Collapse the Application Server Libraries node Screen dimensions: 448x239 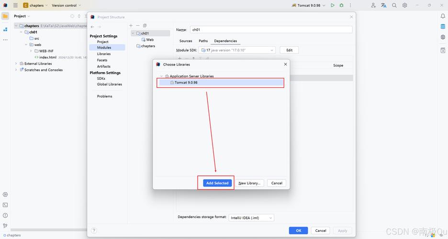161,76
